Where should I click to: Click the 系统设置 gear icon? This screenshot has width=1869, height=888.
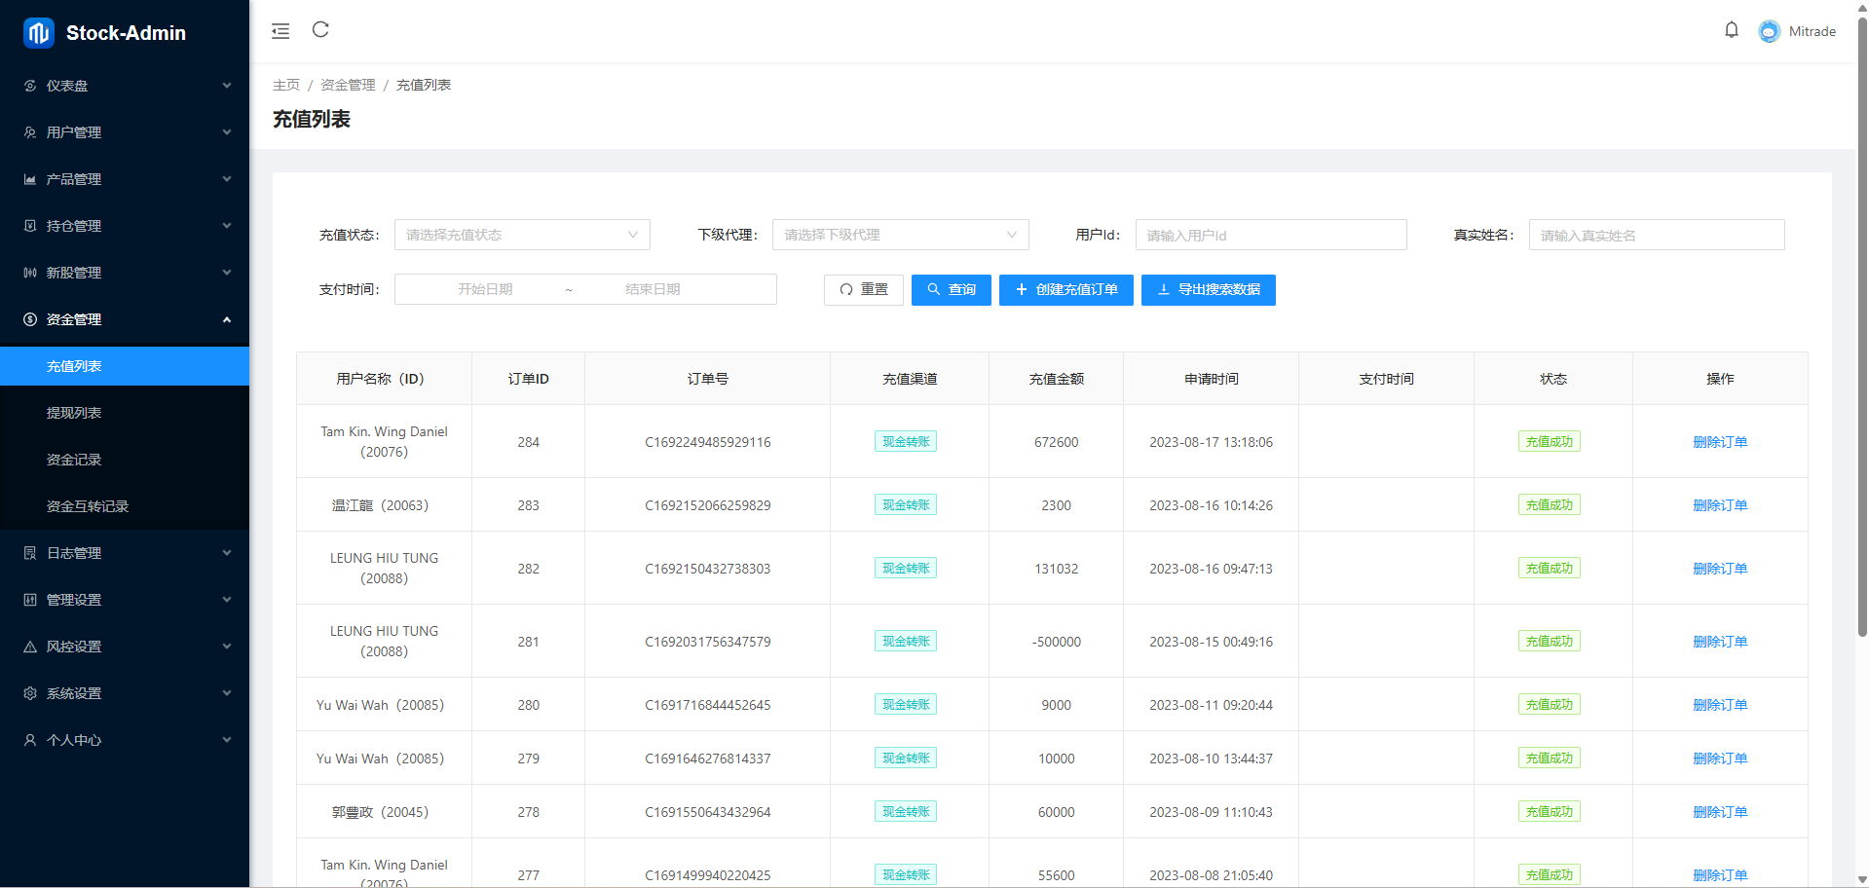click(x=30, y=693)
